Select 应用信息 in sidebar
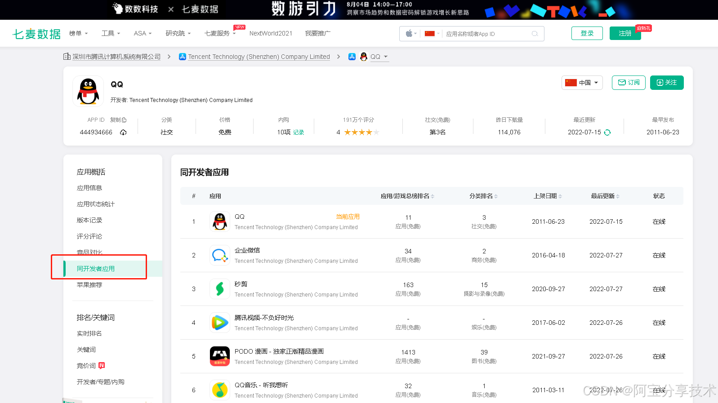718x403 pixels. 89,188
